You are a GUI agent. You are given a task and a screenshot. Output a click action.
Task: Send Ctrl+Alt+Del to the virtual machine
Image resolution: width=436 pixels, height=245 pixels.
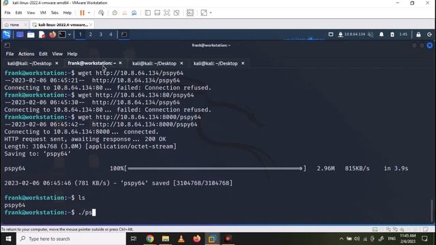(x=101, y=13)
